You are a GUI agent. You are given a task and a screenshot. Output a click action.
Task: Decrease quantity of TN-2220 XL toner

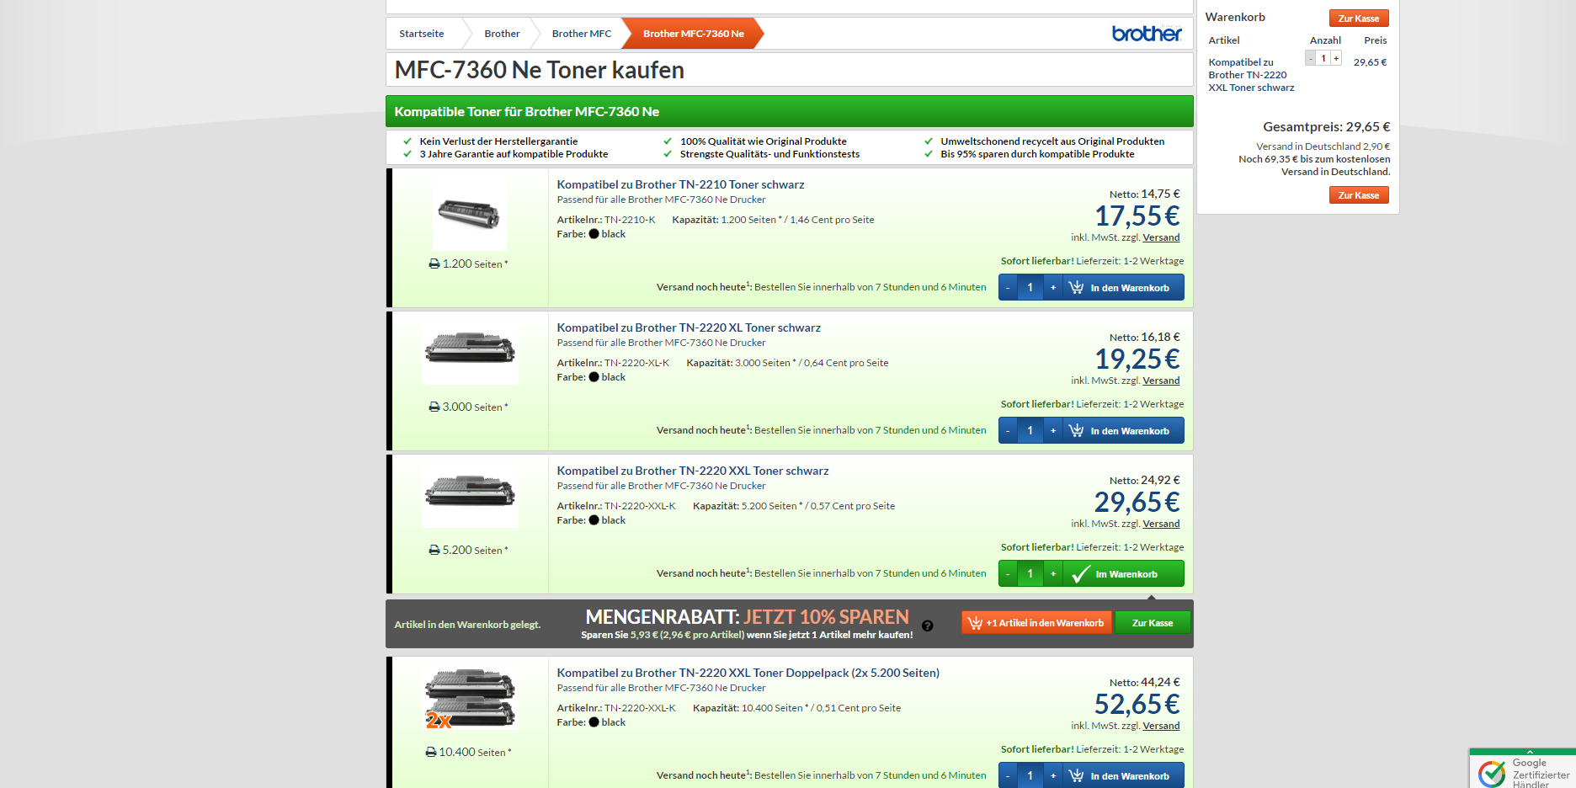point(1008,431)
